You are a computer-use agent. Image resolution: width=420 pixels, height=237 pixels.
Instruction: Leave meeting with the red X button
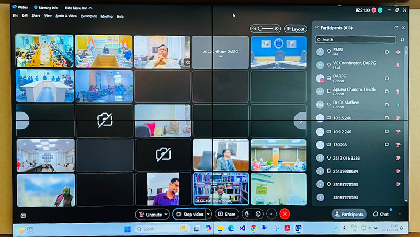click(285, 213)
